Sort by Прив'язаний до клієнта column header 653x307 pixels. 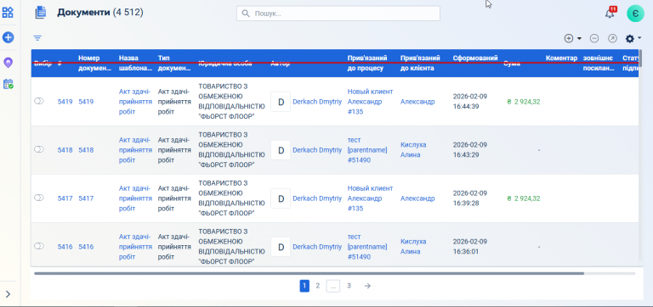tap(420, 63)
